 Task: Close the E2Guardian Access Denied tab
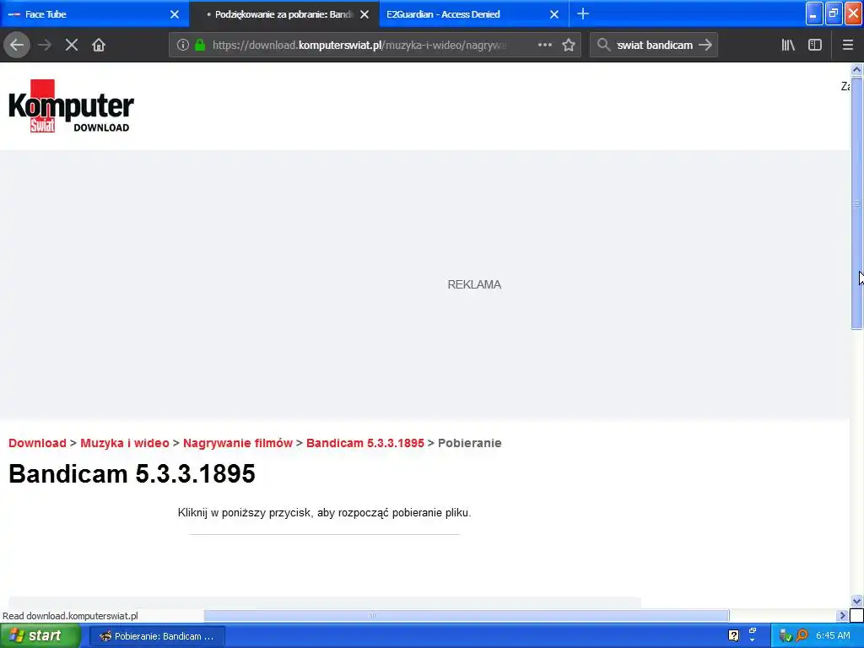(x=554, y=14)
